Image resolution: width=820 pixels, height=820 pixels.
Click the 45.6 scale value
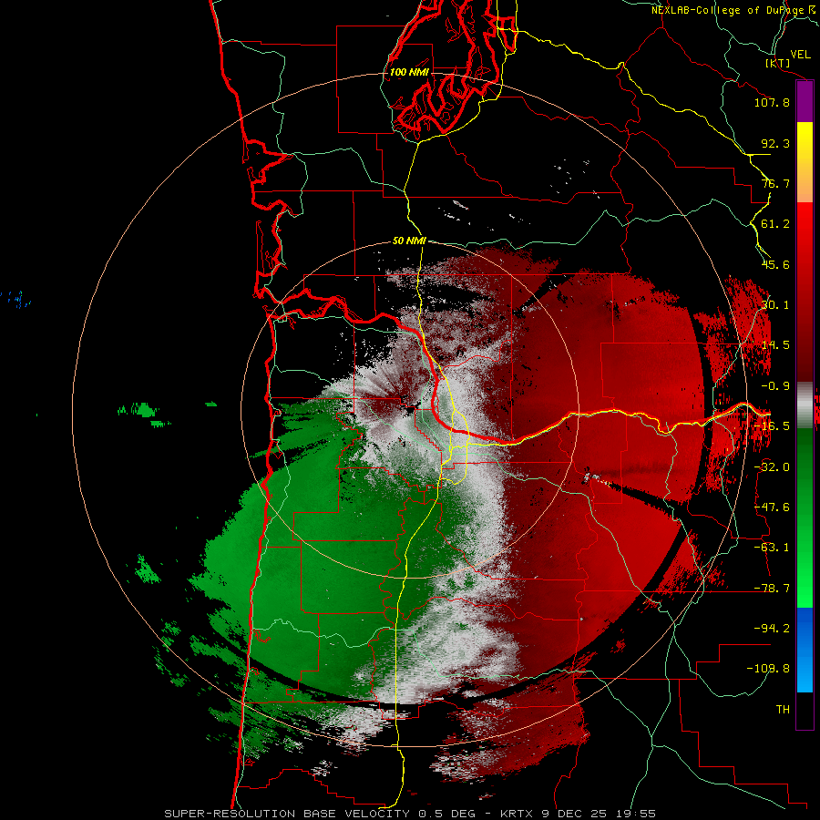pos(775,264)
